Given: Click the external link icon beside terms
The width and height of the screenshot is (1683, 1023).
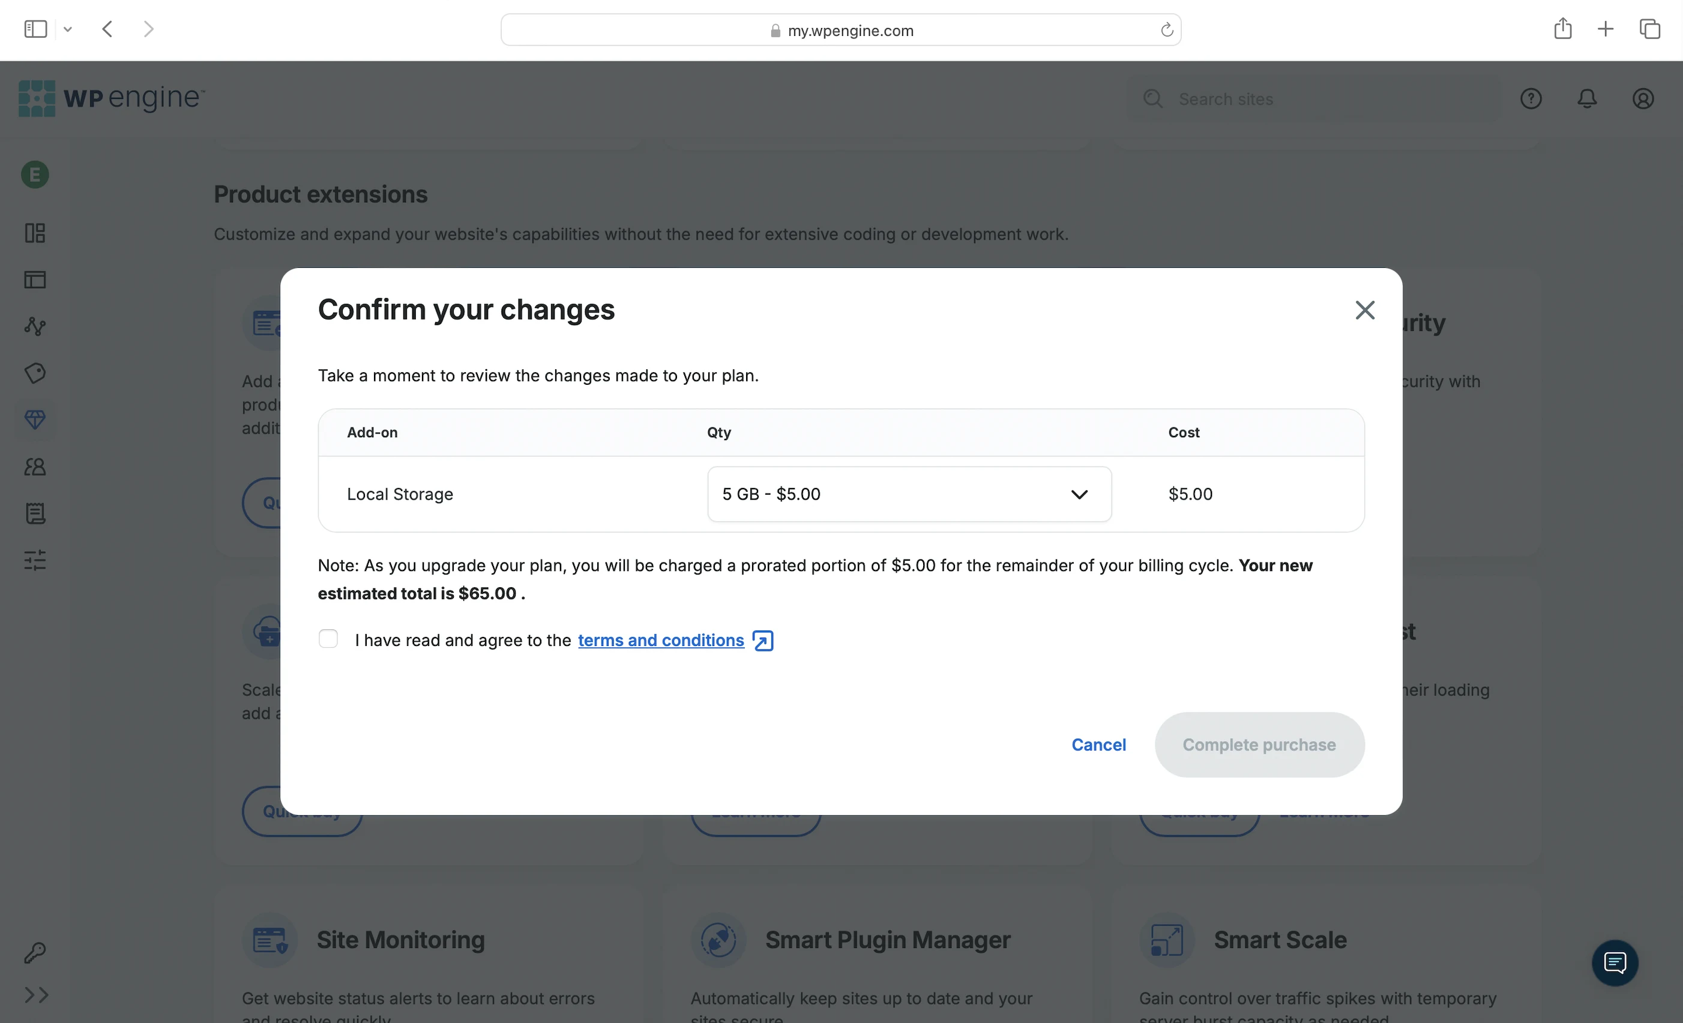Looking at the screenshot, I should [x=762, y=641].
